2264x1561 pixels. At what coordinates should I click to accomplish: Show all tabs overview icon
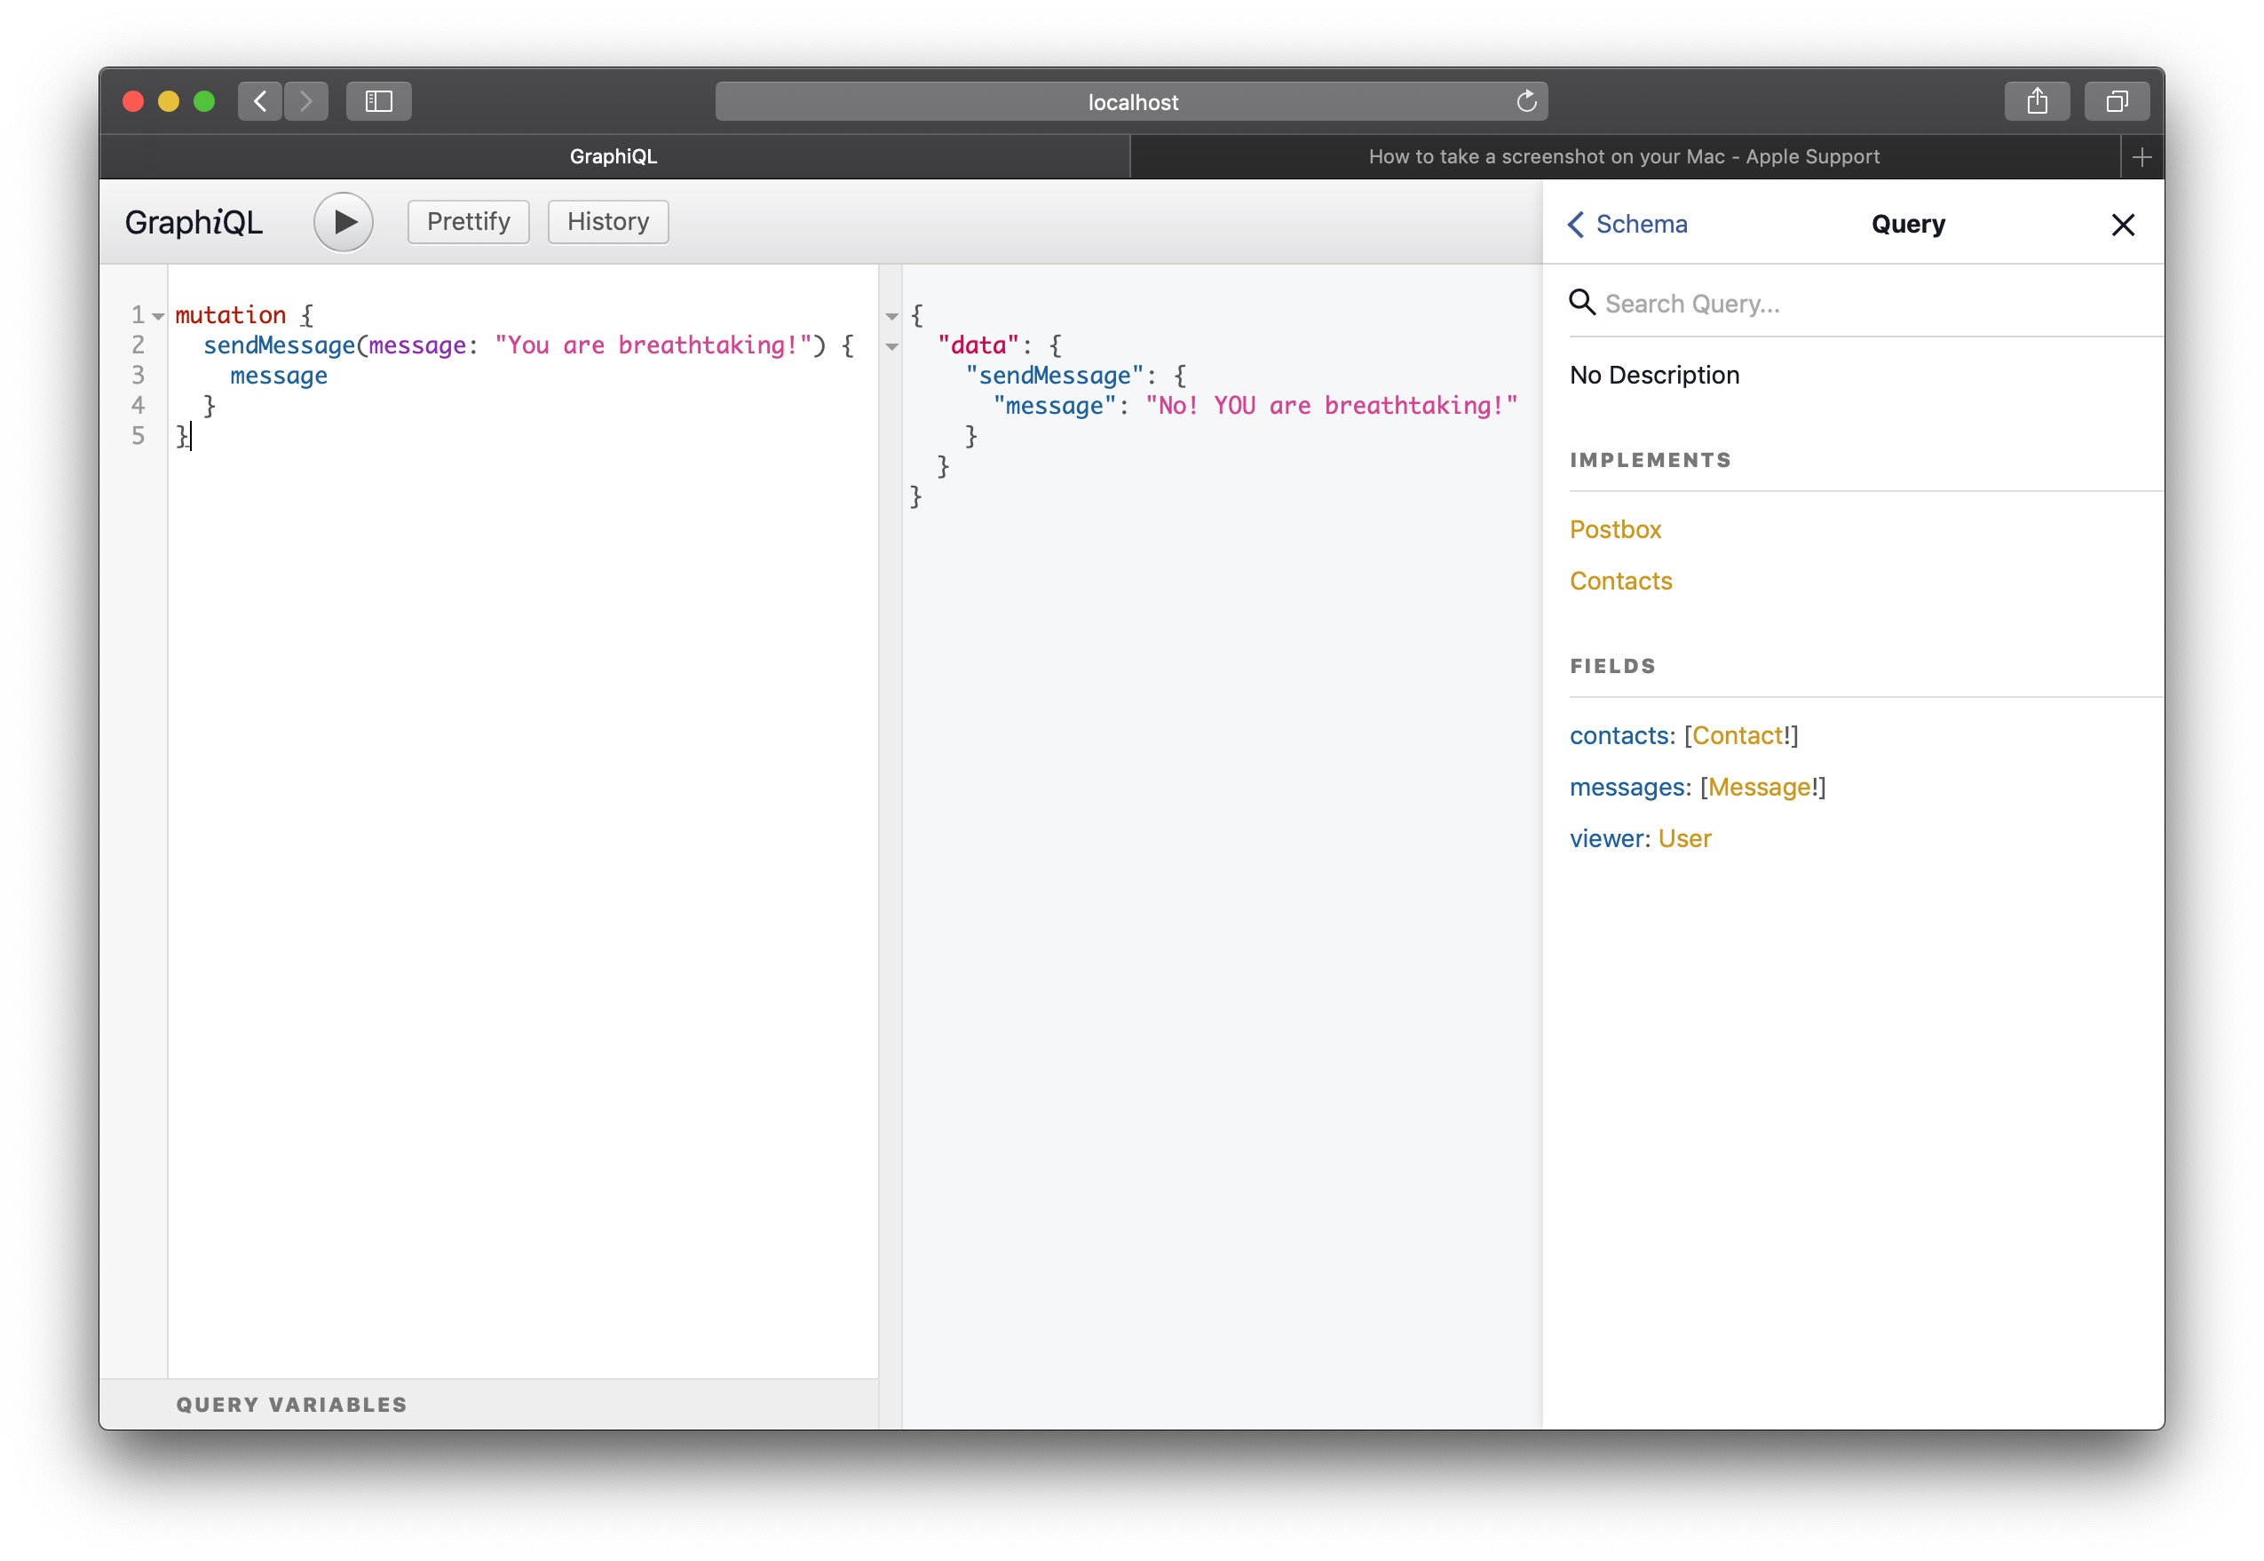[x=2116, y=100]
